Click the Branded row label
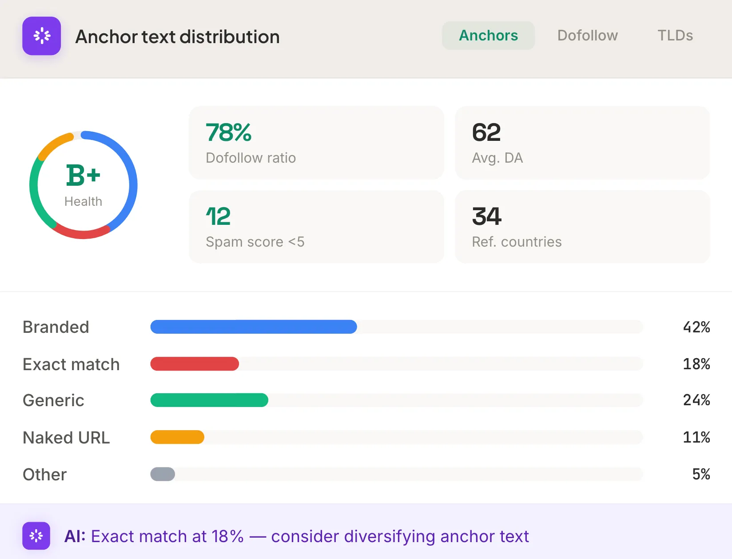Image resolution: width=732 pixels, height=559 pixels. 56,327
